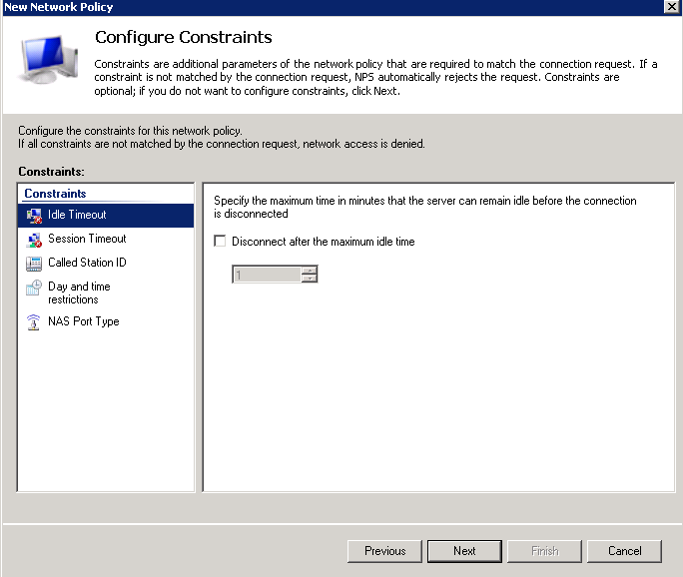Click the disabled Finish button

pyautogui.click(x=545, y=551)
